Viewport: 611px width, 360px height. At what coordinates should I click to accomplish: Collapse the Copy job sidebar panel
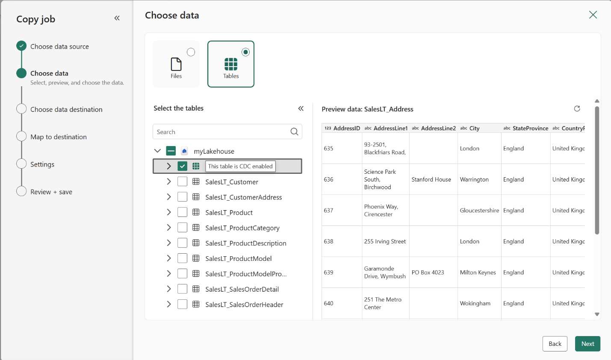[117, 18]
